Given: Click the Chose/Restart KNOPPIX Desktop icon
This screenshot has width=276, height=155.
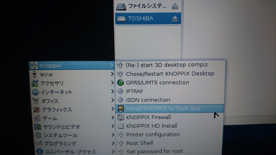Looking at the screenshot, I should (120, 74).
